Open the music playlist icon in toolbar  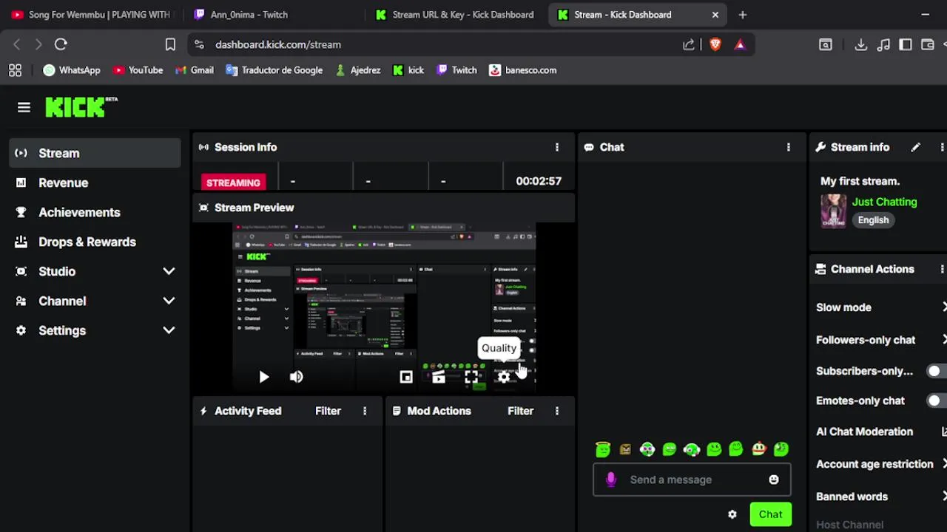[x=883, y=44]
